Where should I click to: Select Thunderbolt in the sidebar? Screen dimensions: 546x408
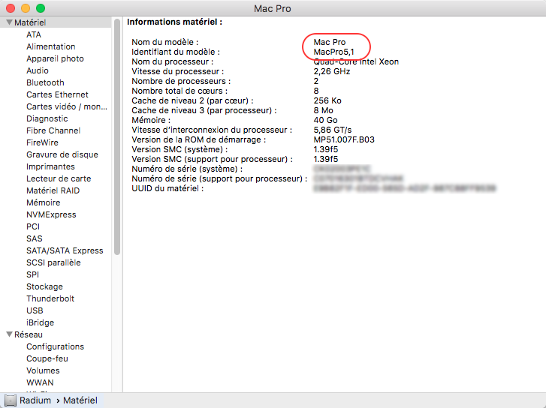point(50,298)
